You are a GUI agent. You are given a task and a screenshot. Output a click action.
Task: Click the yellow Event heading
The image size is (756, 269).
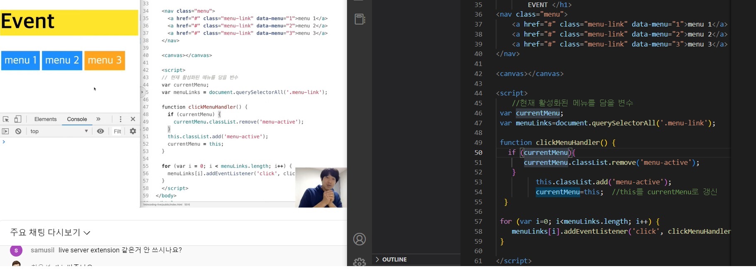[69, 22]
